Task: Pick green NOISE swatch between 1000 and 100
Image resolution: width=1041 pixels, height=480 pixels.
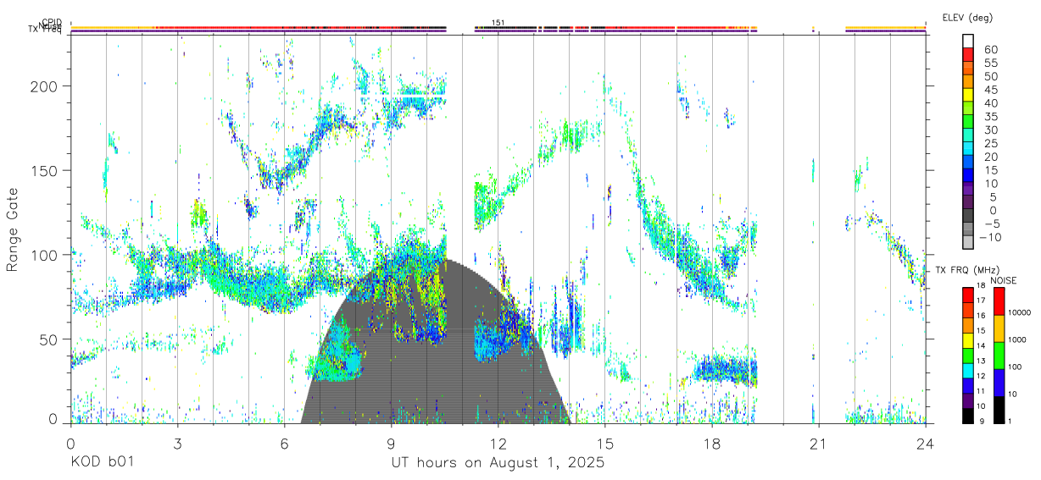Action: 999,355
